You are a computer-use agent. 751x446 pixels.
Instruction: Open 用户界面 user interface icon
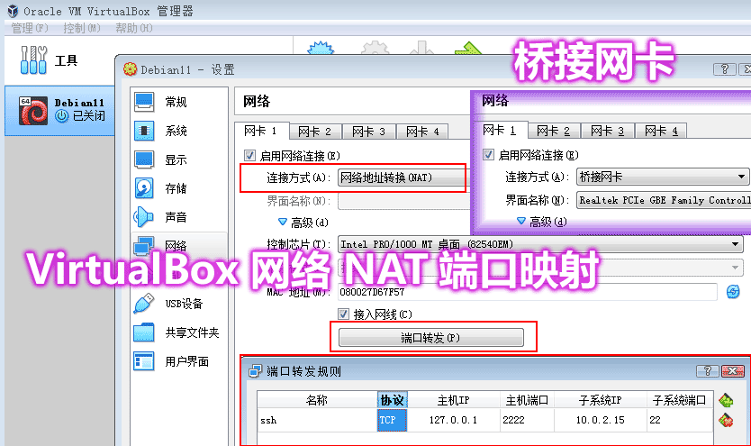pos(144,361)
